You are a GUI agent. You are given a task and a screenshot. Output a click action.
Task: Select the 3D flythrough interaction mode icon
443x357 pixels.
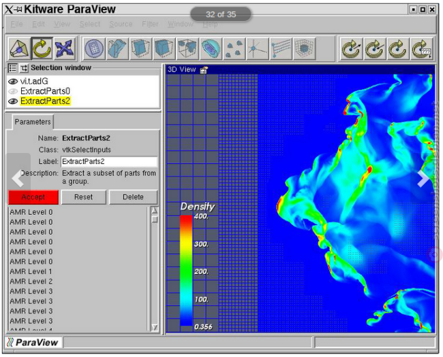tap(19, 48)
